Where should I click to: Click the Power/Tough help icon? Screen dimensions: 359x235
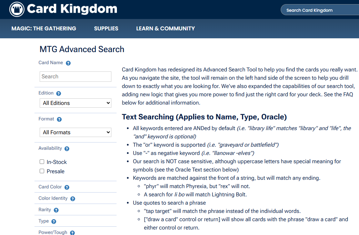(72, 233)
